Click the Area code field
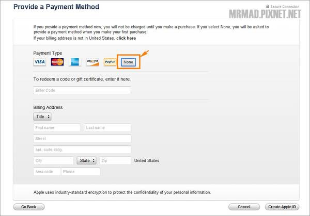The image size is (310, 216). tap(46, 172)
